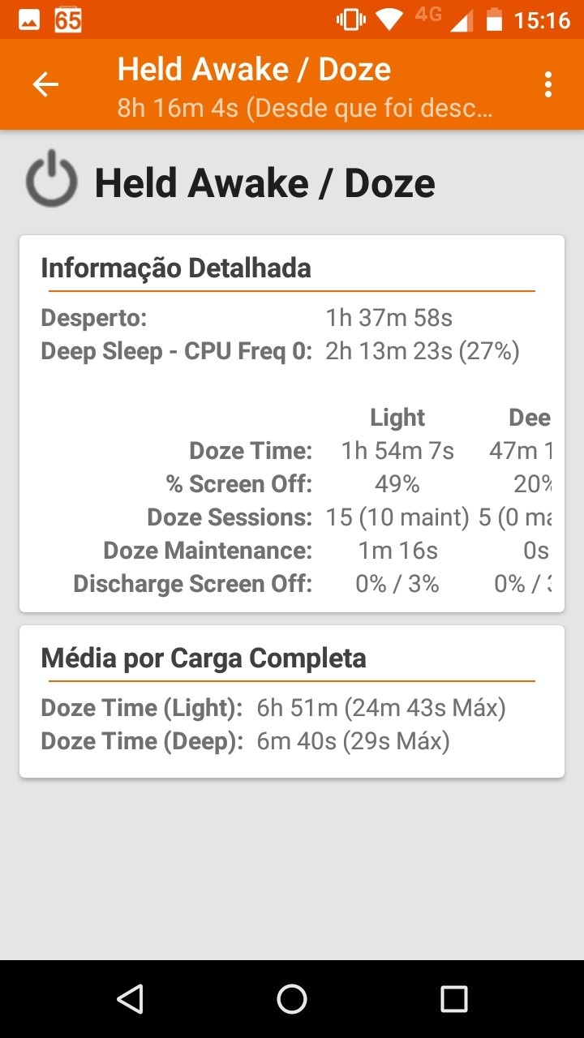Screen dimensions: 584x1038
Task: Tap the back arrow in header
Action: pyautogui.click(x=45, y=84)
